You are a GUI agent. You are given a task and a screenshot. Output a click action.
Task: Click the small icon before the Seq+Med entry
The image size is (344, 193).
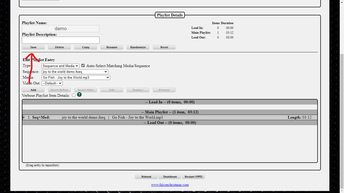pyautogui.click(x=24, y=117)
